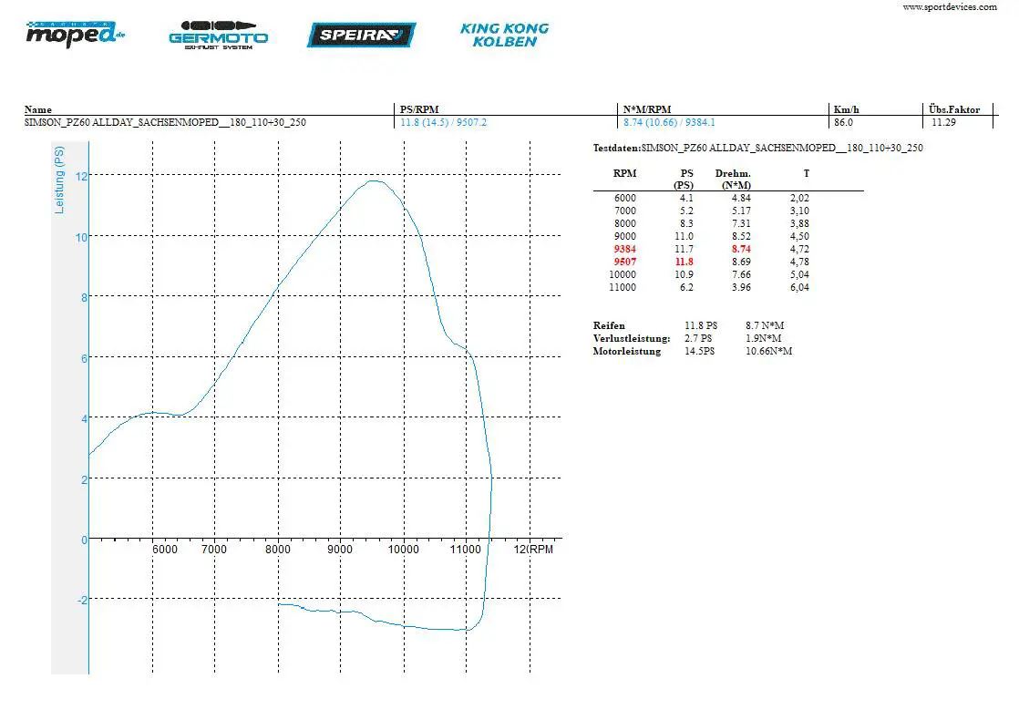Click the Speira logo
The height and width of the screenshot is (720, 1019).
point(361,35)
